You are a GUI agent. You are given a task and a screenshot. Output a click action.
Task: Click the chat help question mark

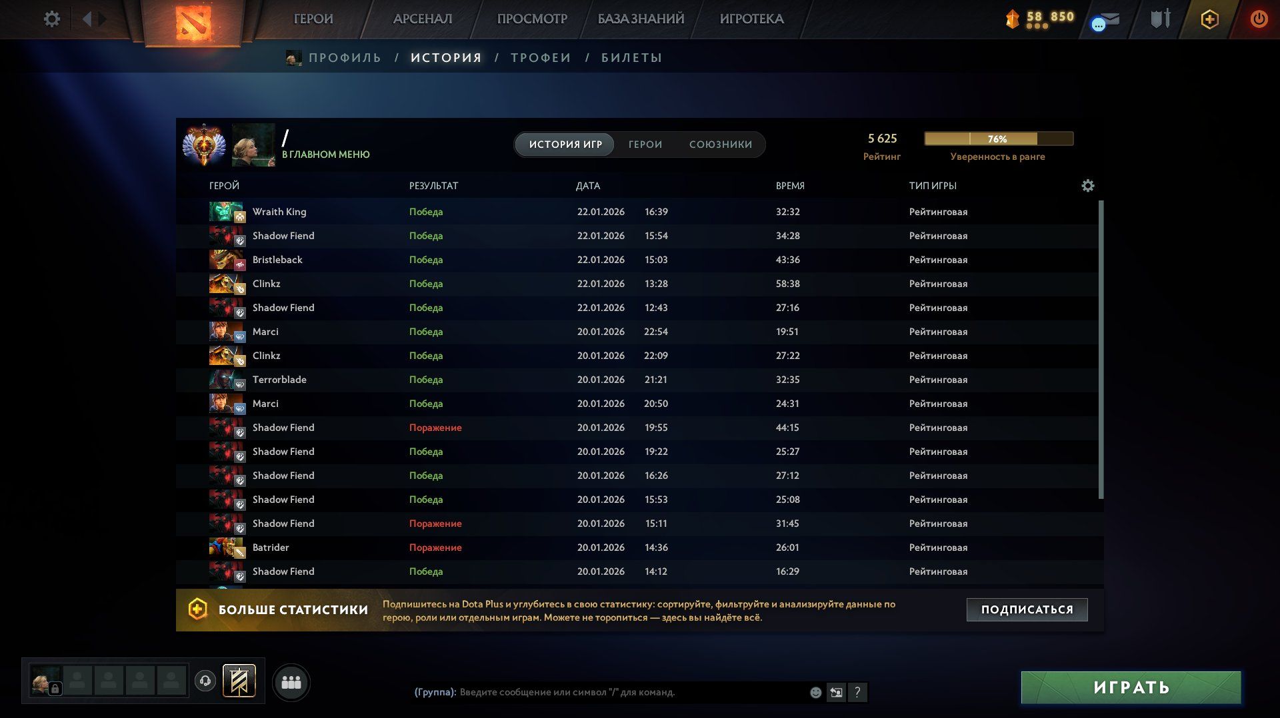click(857, 693)
